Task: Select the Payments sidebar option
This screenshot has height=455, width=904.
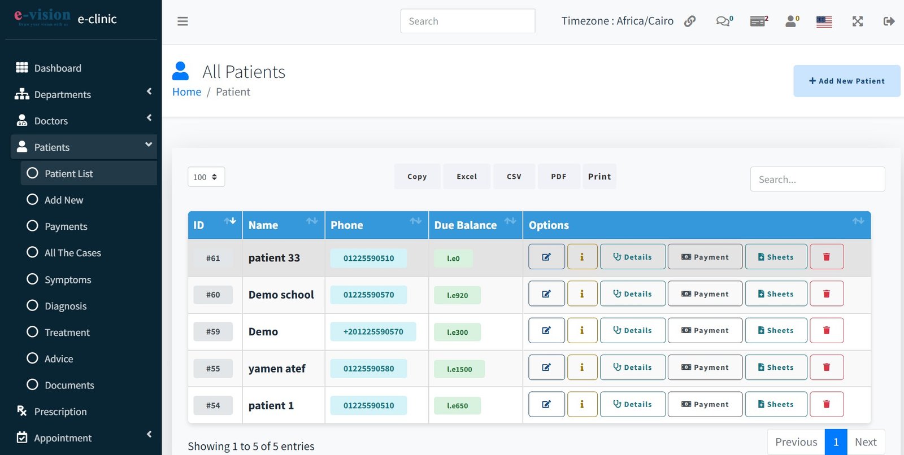Action: point(66,226)
